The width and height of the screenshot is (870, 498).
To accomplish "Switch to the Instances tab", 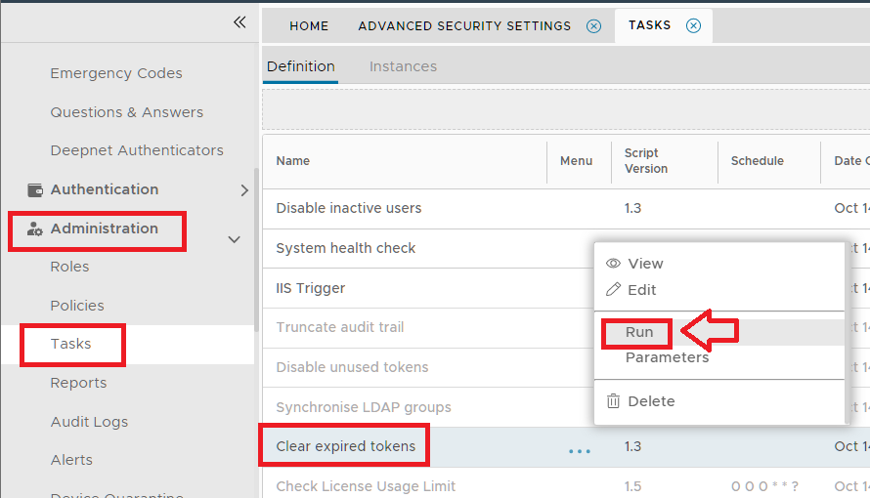I will pos(403,66).
